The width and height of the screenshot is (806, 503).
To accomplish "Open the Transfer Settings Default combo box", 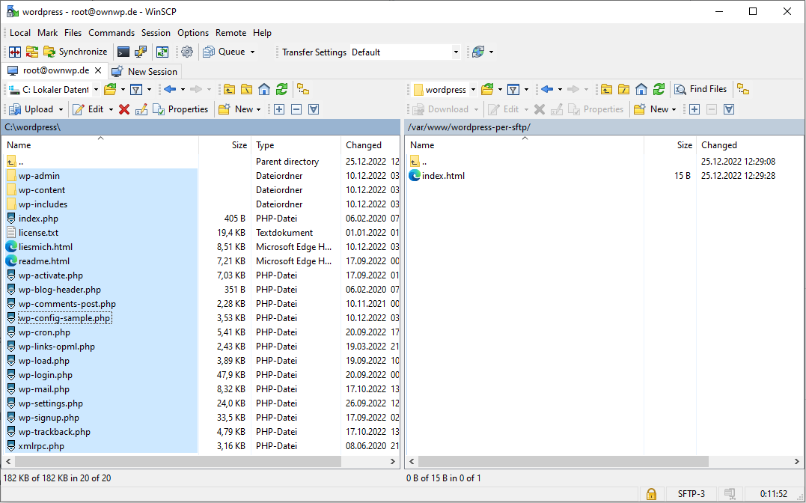I will tap(405, 52).
